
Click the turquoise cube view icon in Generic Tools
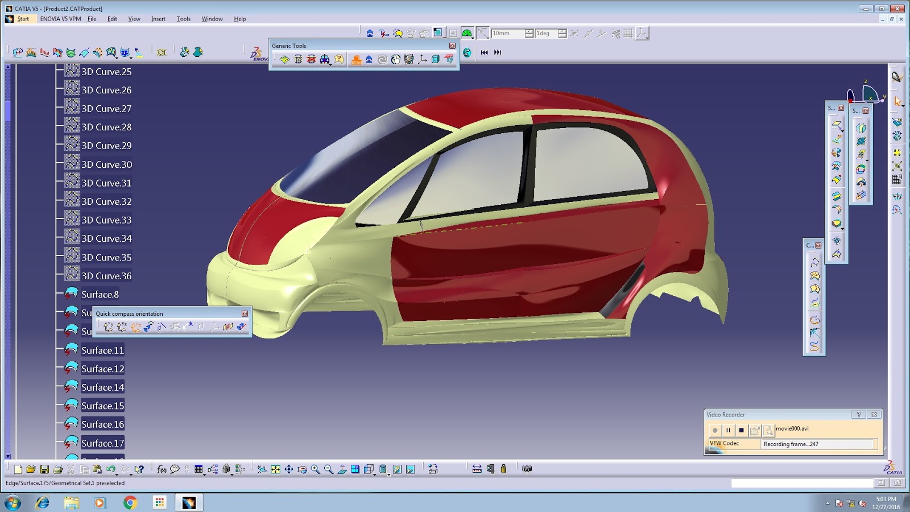coord(435,59)
